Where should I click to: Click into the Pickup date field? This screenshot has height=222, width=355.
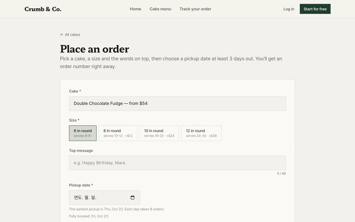coord(105,198)
